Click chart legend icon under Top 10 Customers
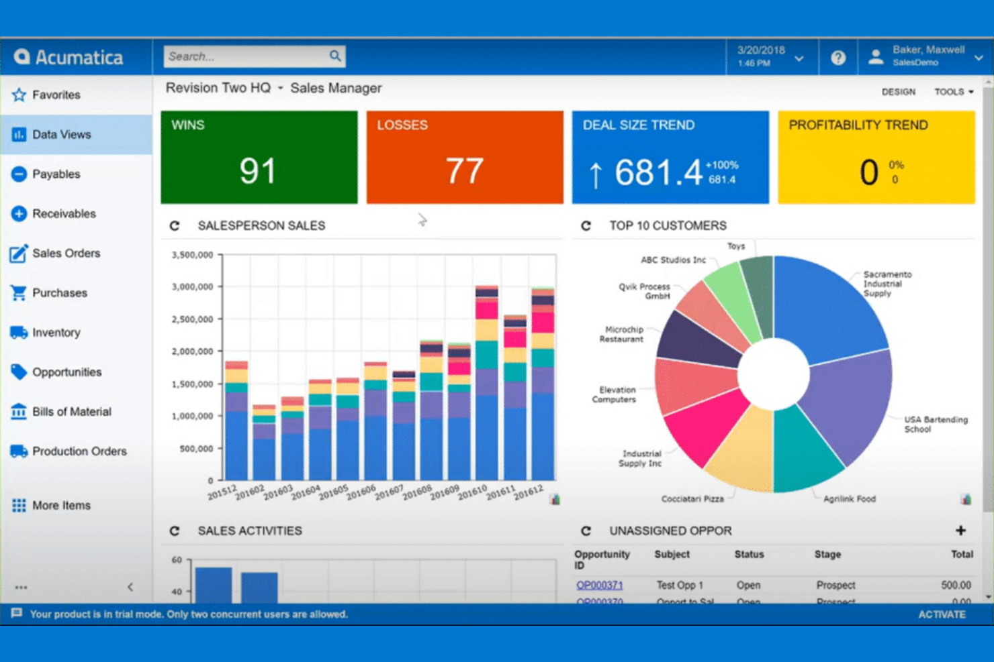 click(966, 499)
